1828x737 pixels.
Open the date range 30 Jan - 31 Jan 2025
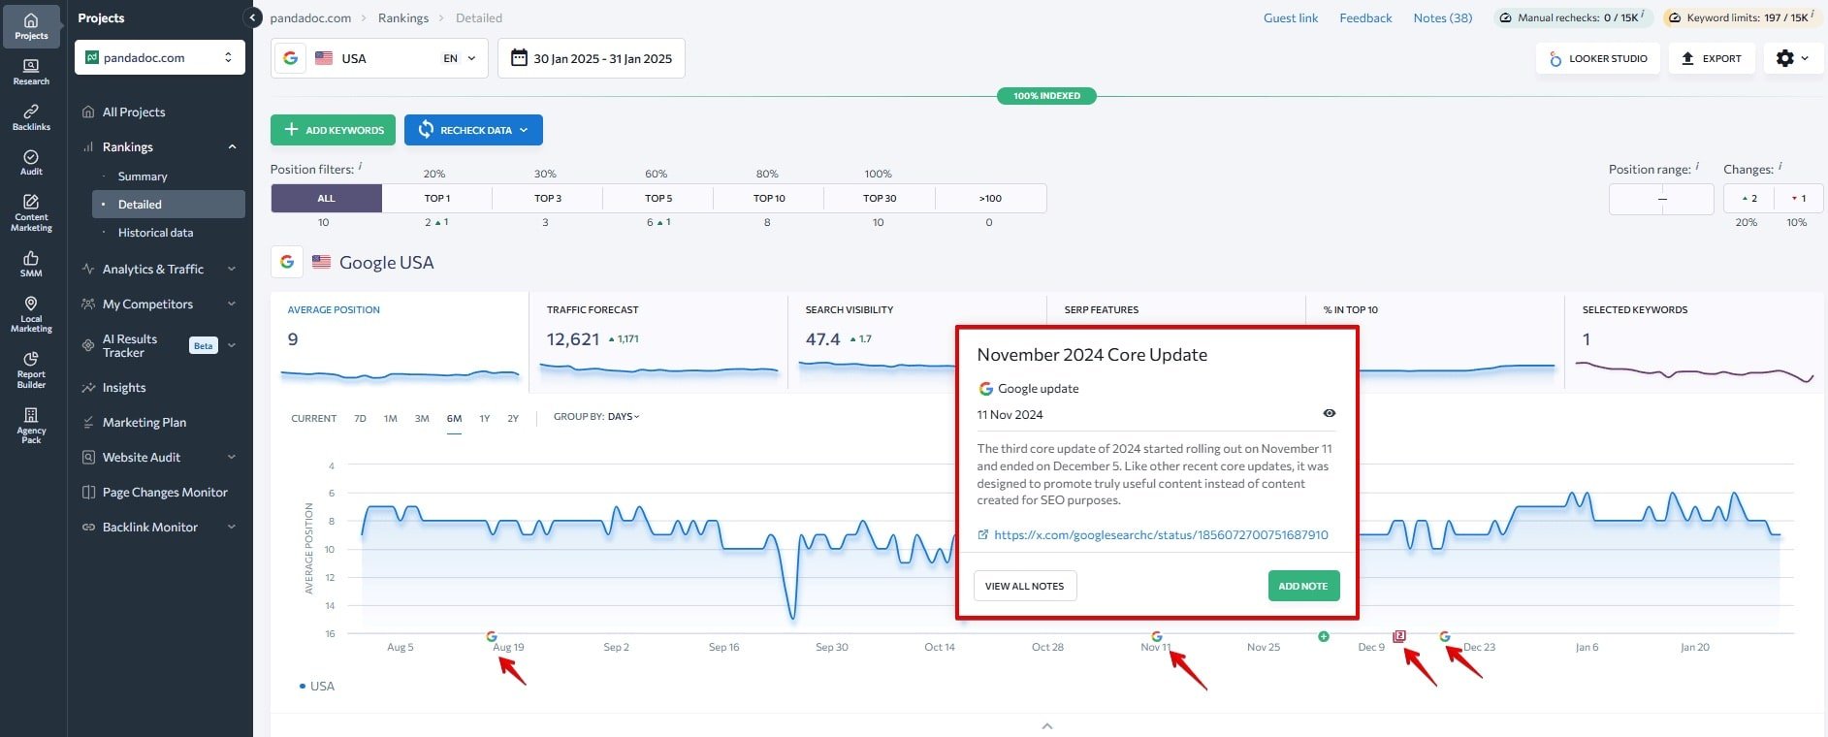point(592,58)
